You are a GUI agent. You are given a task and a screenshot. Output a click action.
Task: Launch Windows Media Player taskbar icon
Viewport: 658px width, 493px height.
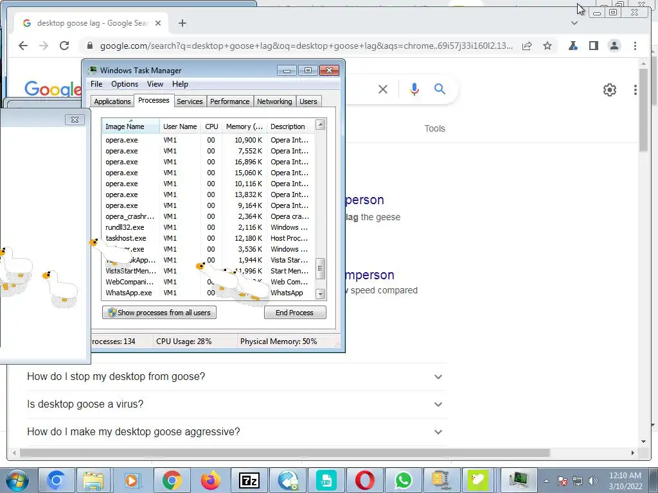click(132, 480)
